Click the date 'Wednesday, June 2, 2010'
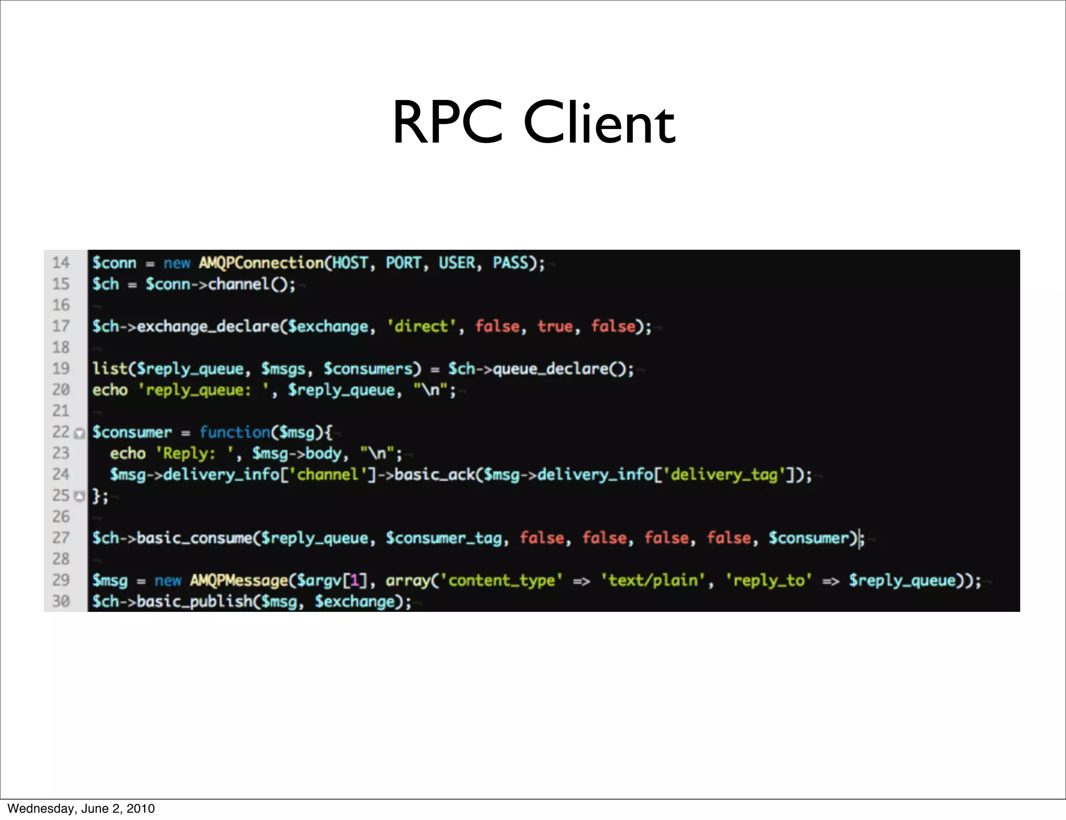The height and width of the screenshot is (820, 1066). (81, 809)
